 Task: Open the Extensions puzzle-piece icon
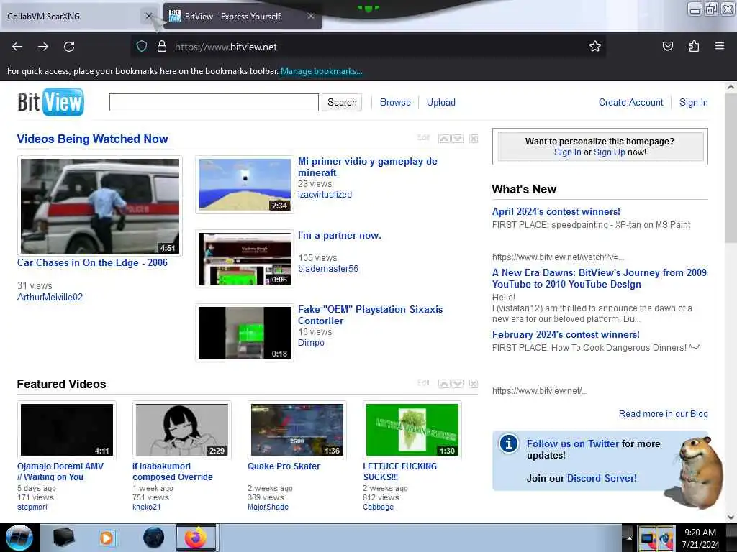[694, 46]
